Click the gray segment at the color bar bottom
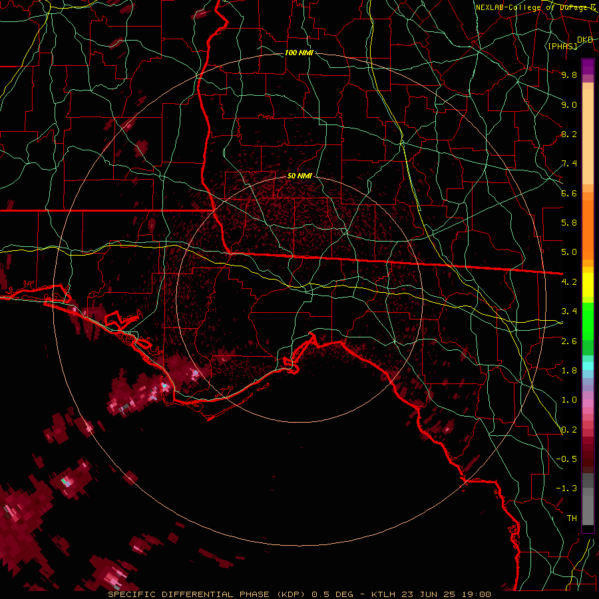The width and height of the screenshot is (599, 599). tap(588, 499)
